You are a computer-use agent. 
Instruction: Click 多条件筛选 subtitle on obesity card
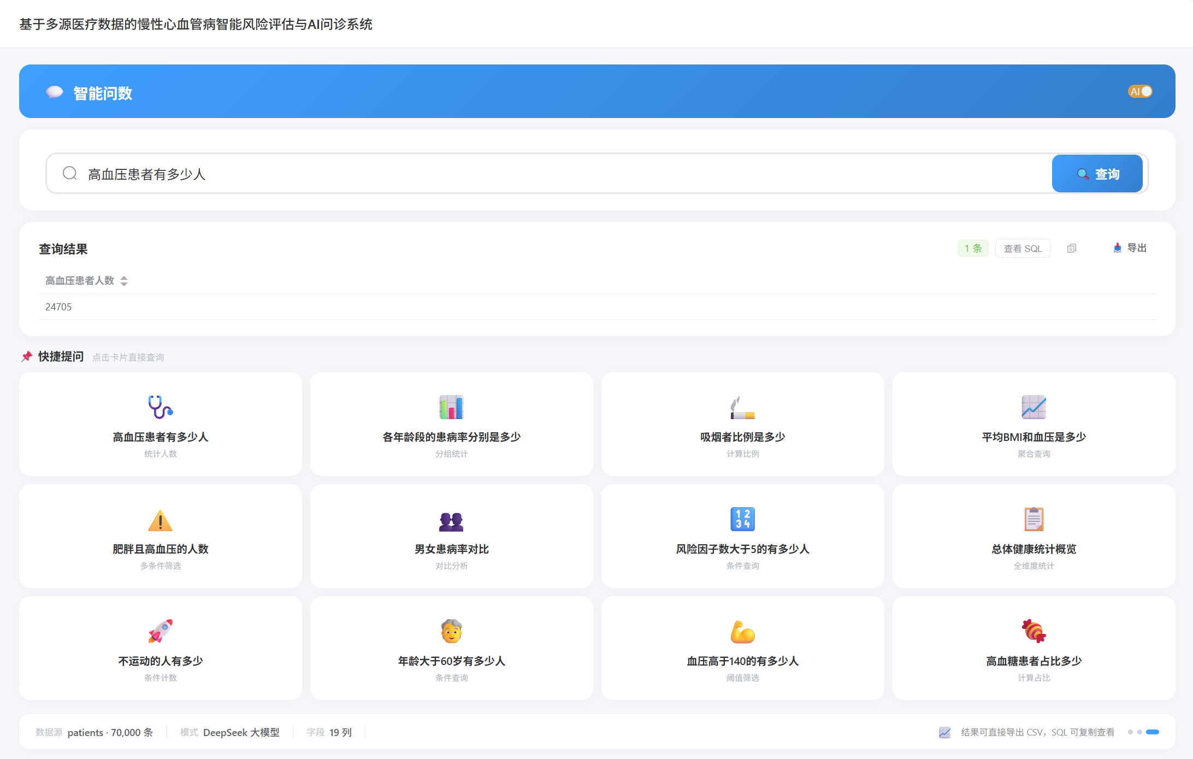coord(161,566)
